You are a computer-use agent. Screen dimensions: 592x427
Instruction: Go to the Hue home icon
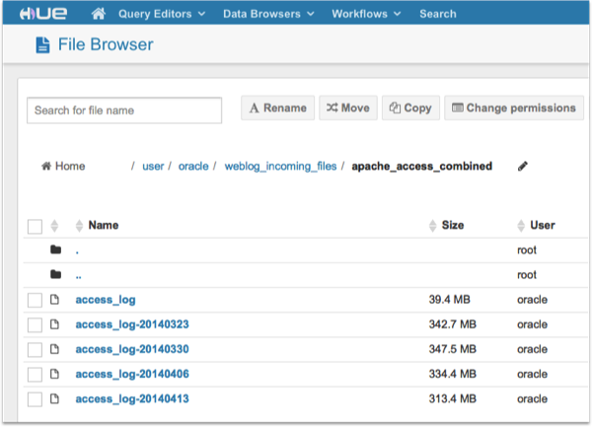click(98, 14)
